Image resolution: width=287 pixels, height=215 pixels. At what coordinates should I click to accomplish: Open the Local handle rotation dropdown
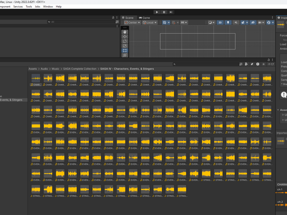[150, 23]
